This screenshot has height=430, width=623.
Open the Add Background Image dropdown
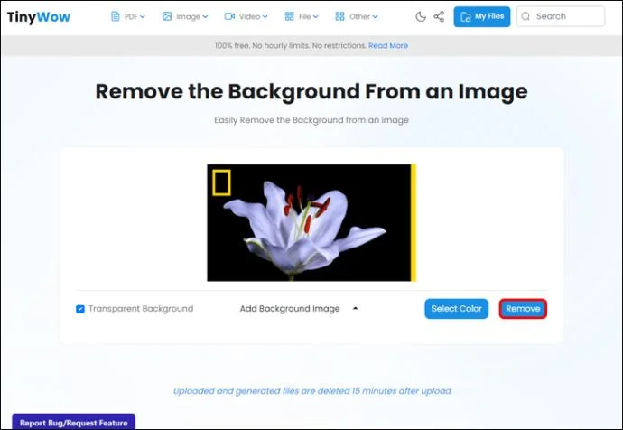click(299, 309)
